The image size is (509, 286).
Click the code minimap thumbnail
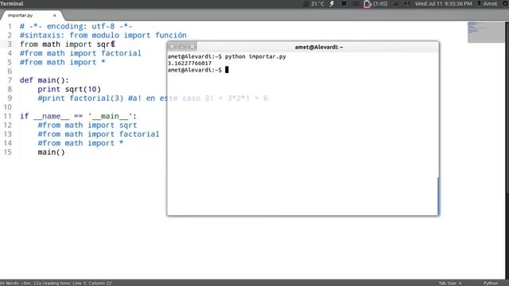tap(485, 32)
